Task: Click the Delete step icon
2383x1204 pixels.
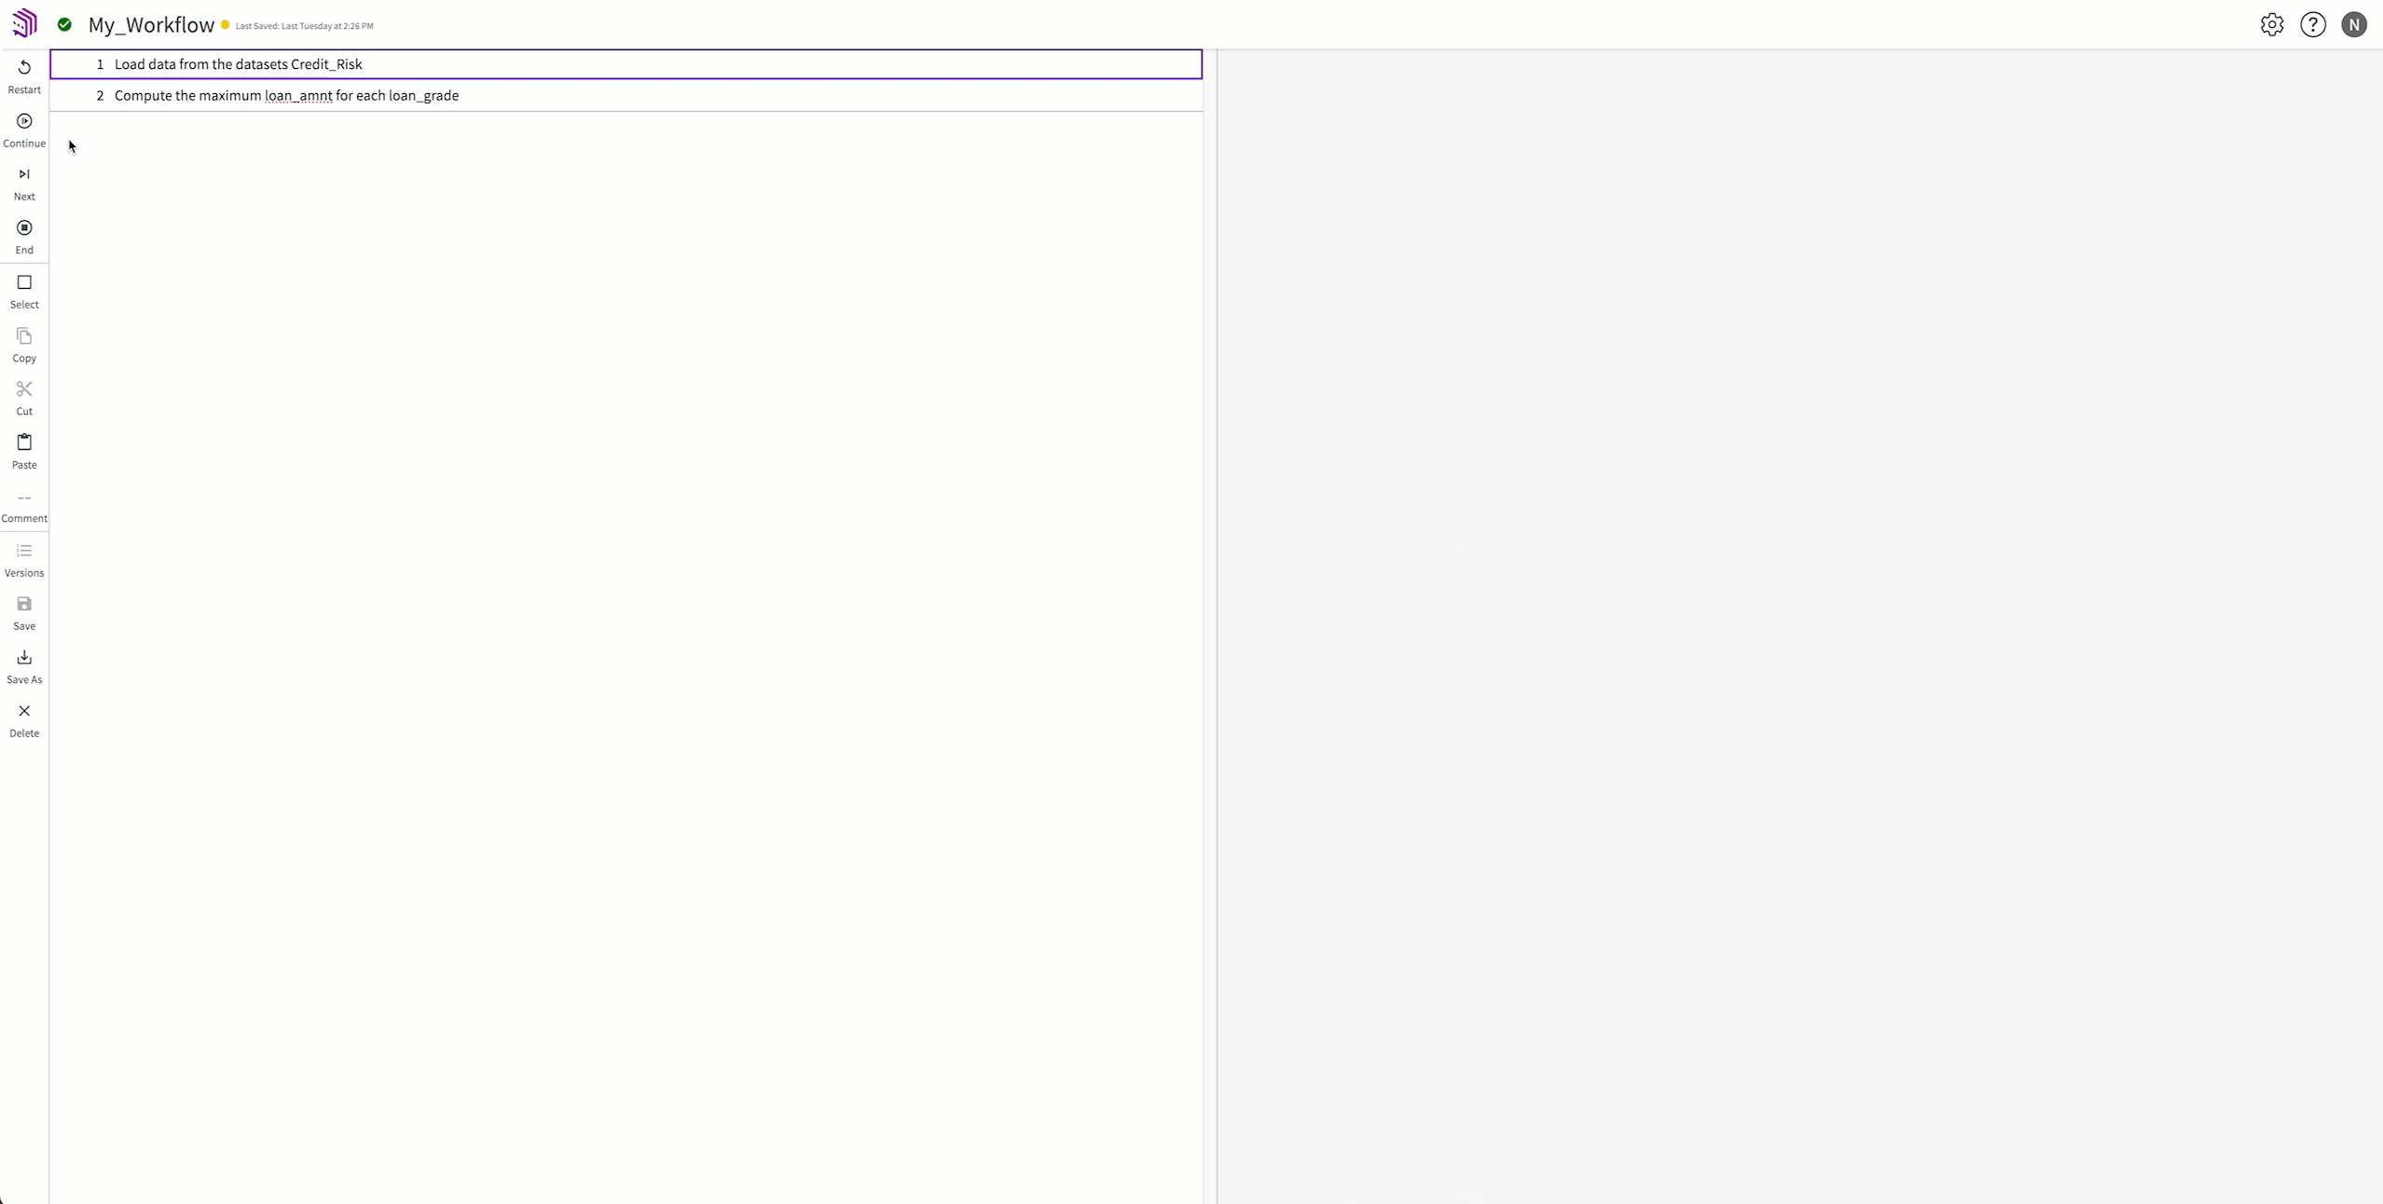Action: (x=24, y=709)
